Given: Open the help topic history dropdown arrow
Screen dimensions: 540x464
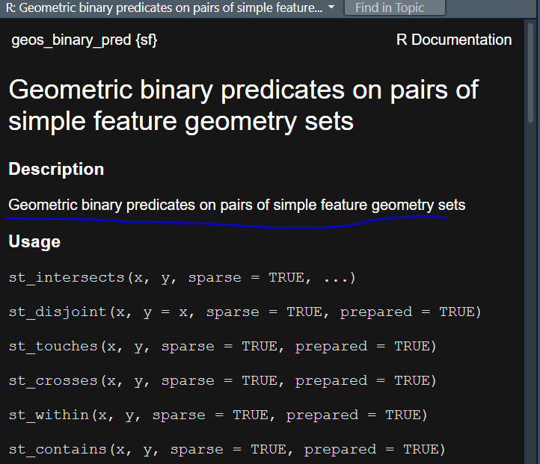Looking at the screenshot, I should coord(331,7).
